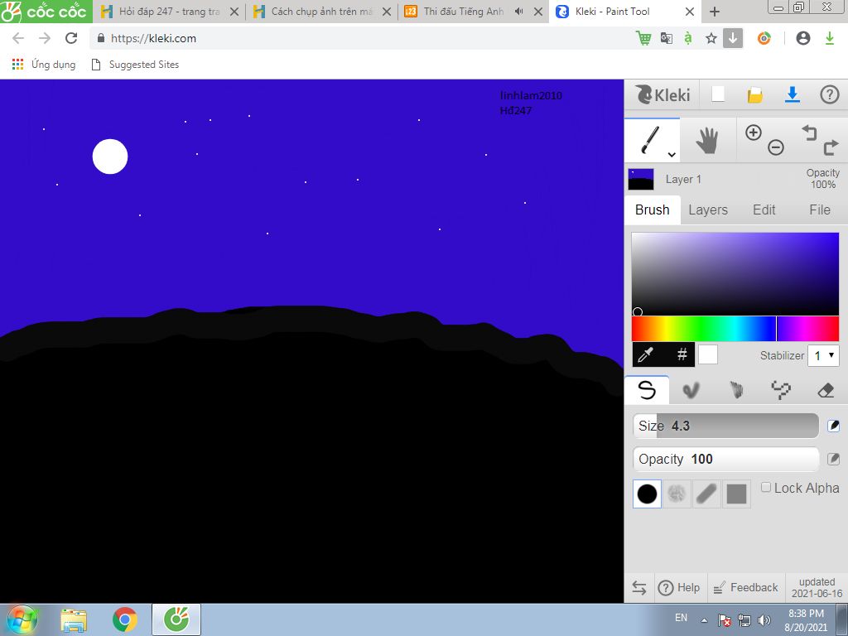The width and height of the screenshot is (848, 636).
Task: Adjust the Size slider
Action: pos(725,426)
